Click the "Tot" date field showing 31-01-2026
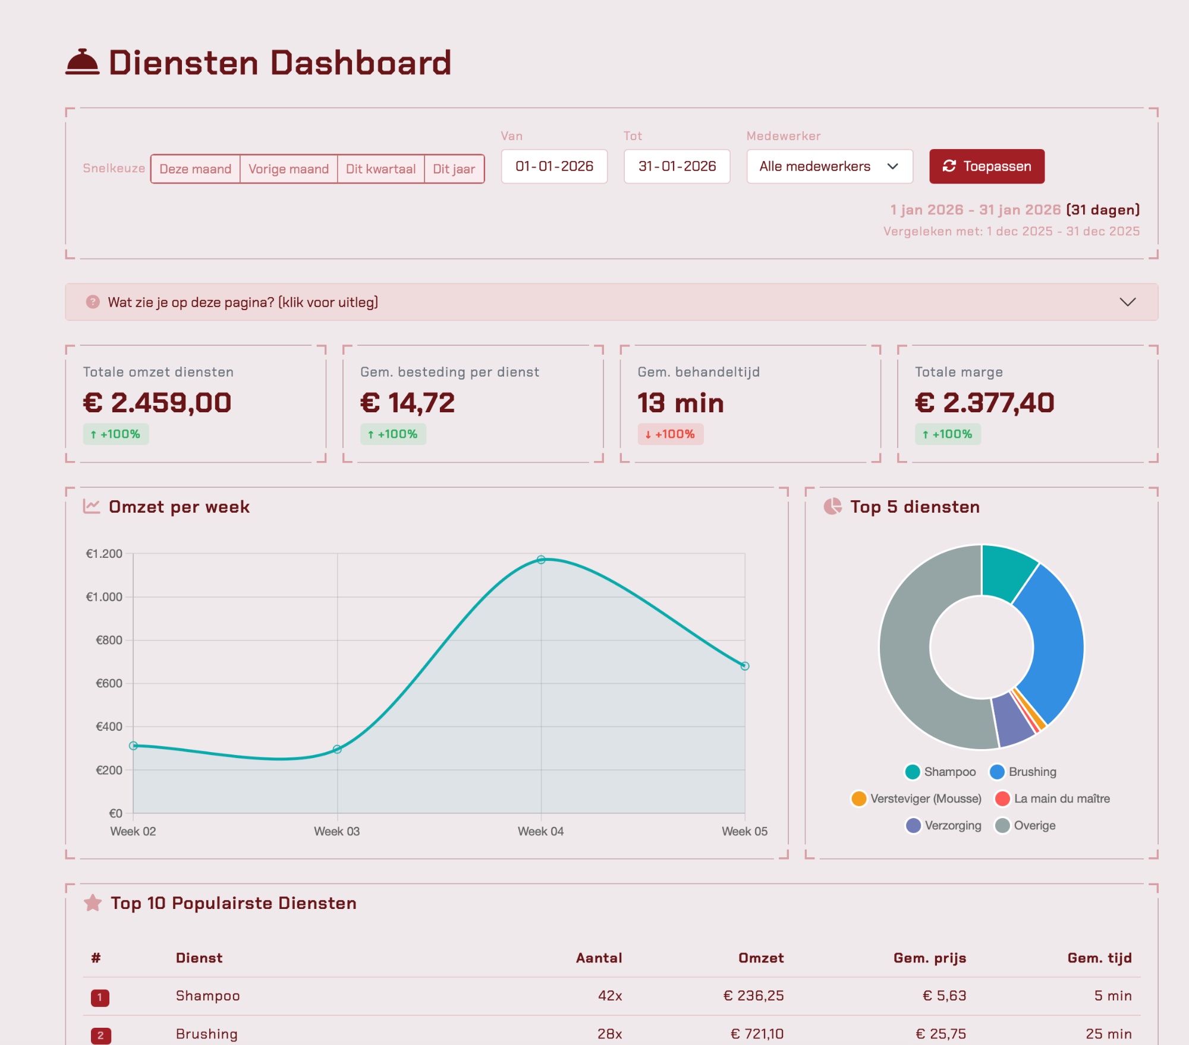1189x1045 pixels. pos(676,166)
